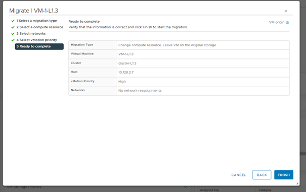Click the Virtual Machine row label

[x=82, y=54]
